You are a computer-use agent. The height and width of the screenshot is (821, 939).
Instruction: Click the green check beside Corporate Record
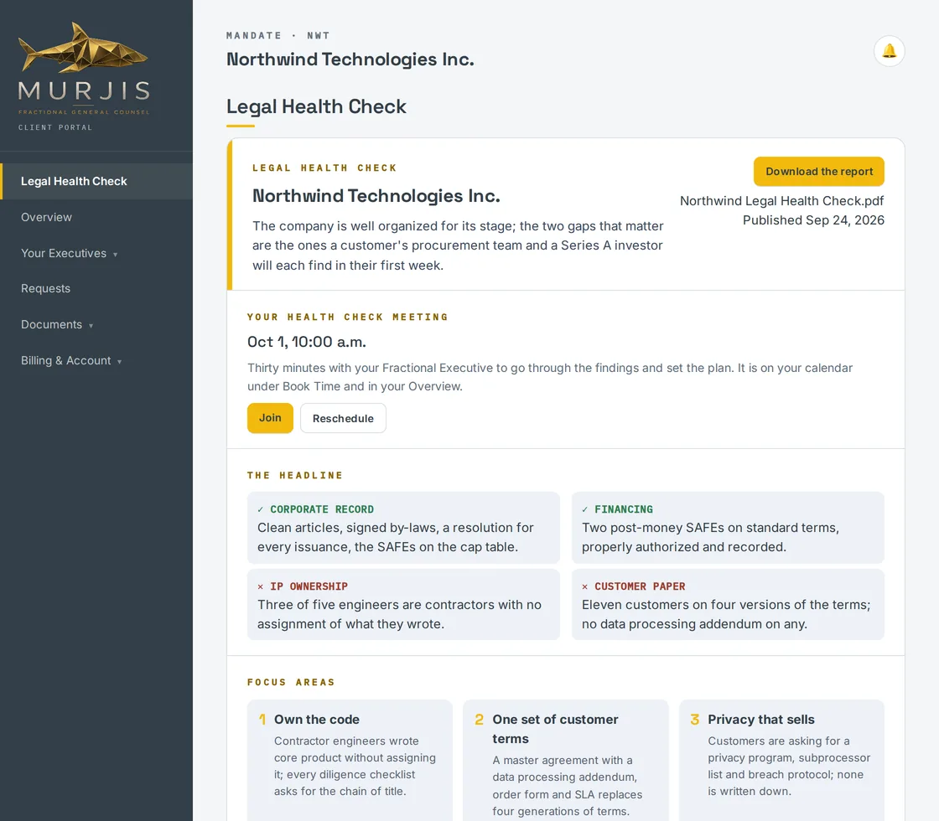point(261,510)
